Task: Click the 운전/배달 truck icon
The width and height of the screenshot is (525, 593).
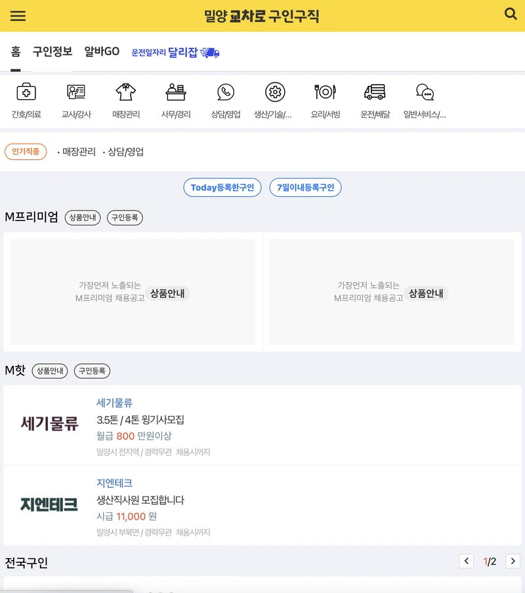Action: [374, 93]
